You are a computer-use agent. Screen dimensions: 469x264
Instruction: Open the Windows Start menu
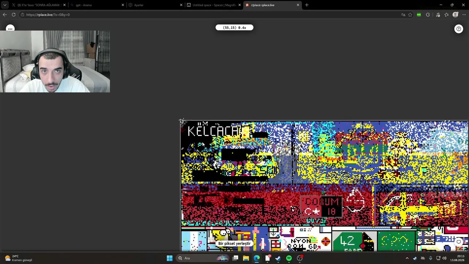169,258
